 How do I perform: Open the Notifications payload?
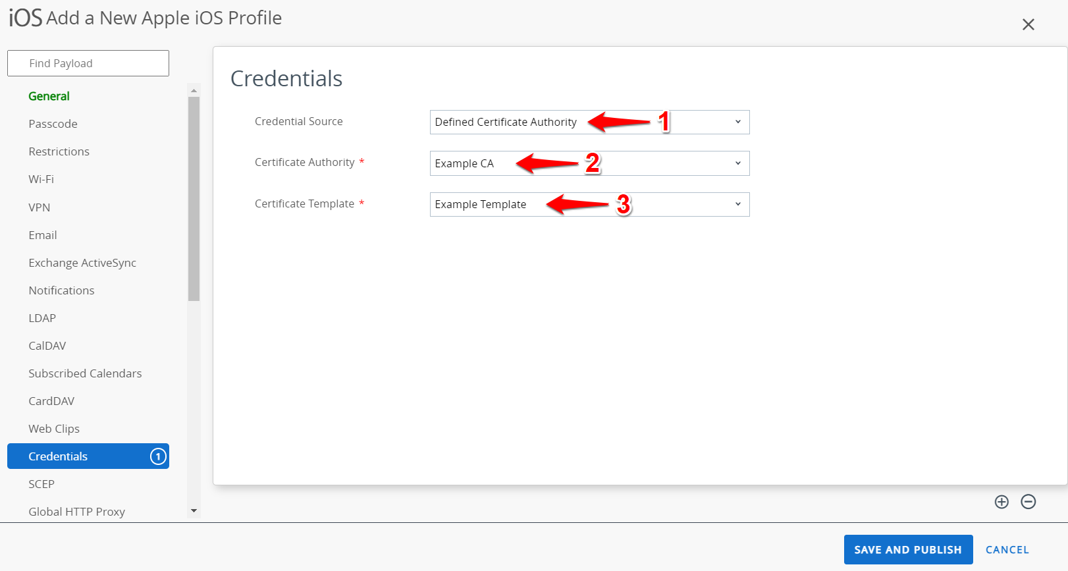point(61,290)
